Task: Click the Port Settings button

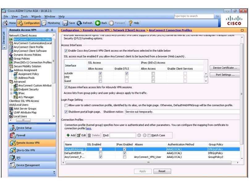Action: point(225,75)
